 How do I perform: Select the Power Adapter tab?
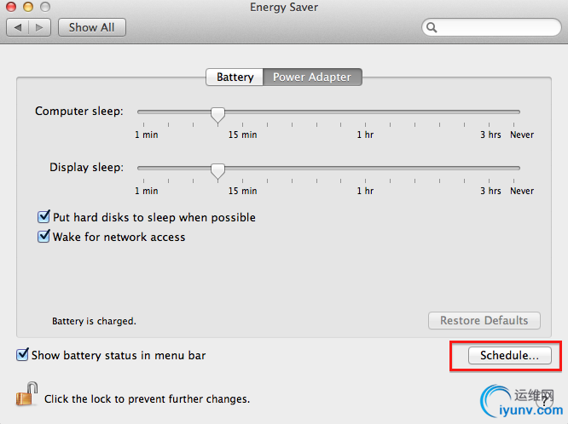click(x=312, y=77)
